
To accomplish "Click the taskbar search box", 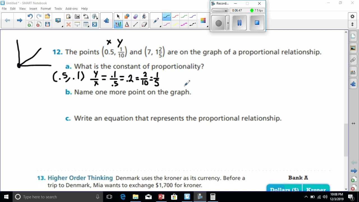I will (x=57, y=197).
